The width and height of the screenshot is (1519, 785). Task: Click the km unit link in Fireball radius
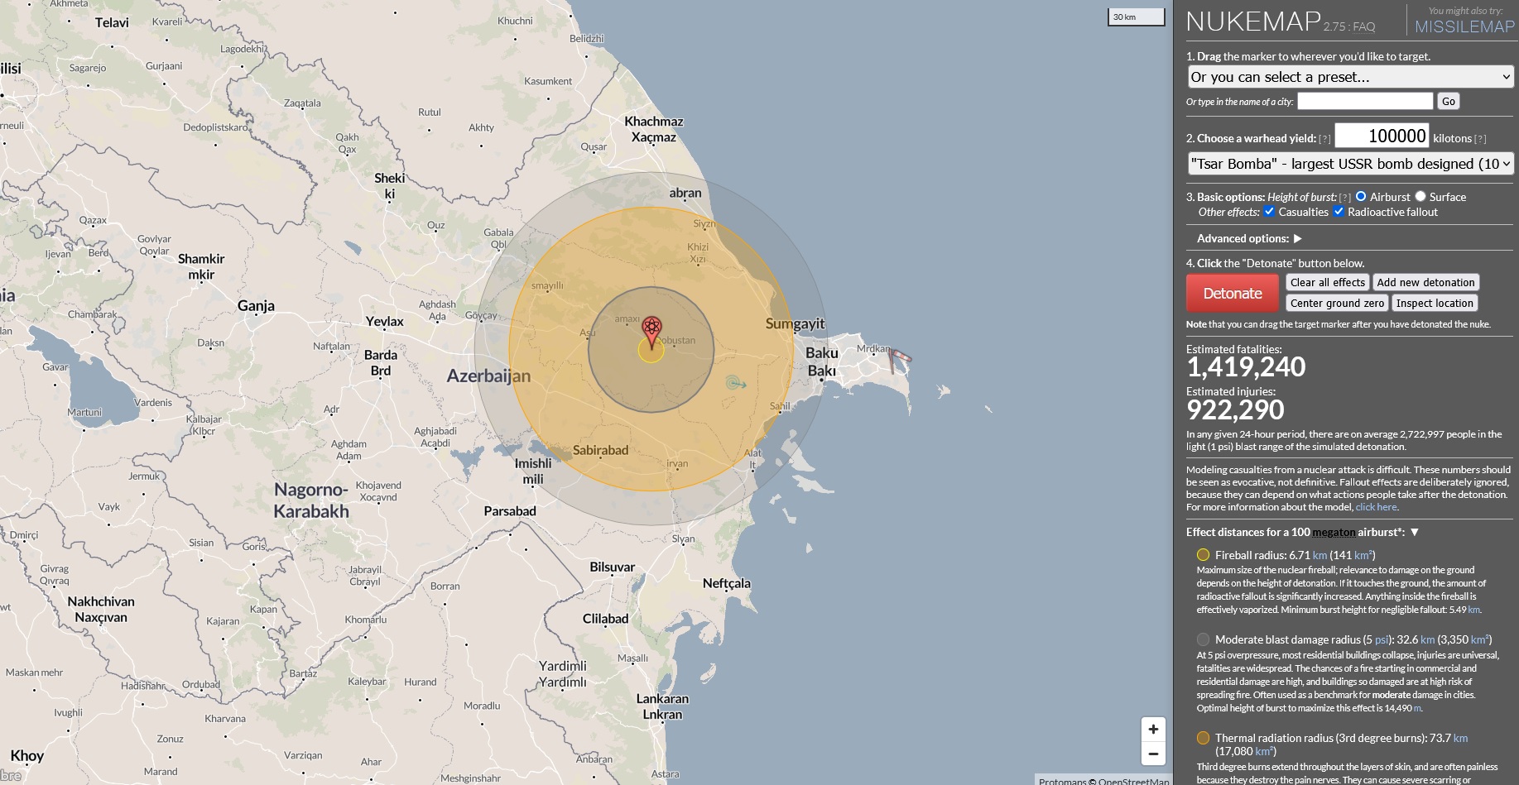pos(1320,555)
